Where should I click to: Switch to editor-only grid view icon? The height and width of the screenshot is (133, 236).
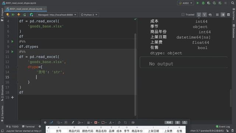[217, 15]
